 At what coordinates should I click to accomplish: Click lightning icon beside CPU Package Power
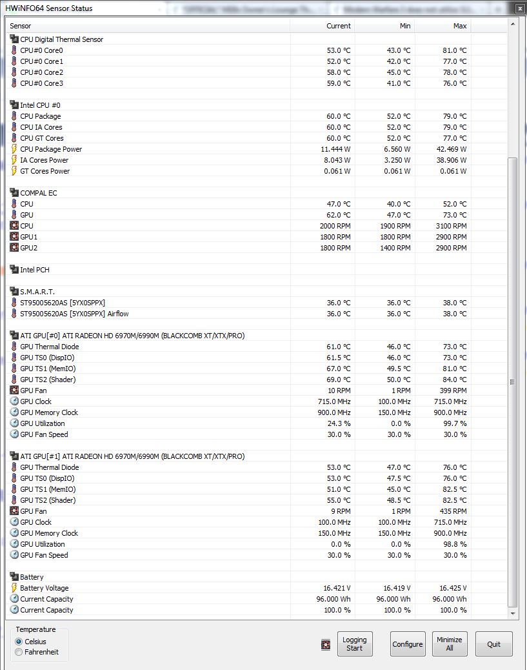[x=14, y=148]
